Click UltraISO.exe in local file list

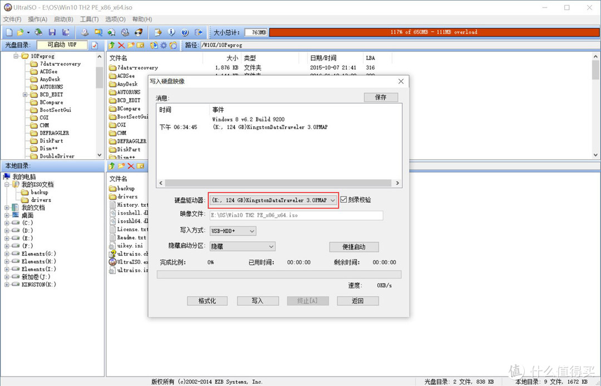(129, 262)
